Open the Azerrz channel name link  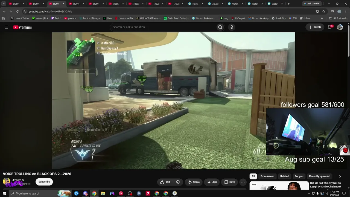17,180
